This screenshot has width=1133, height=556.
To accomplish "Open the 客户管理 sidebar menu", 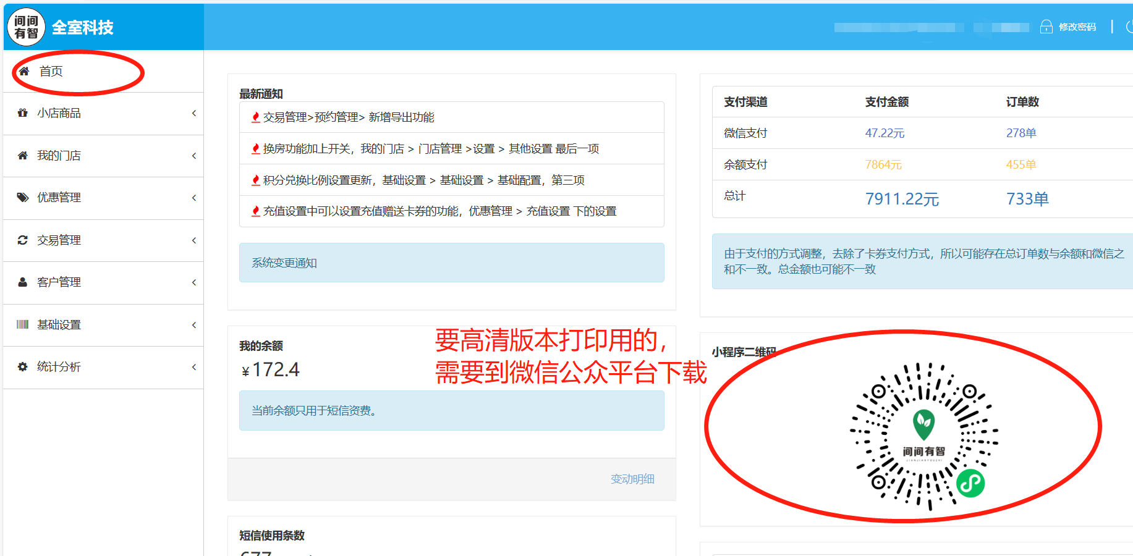I will tap(103, 283).
